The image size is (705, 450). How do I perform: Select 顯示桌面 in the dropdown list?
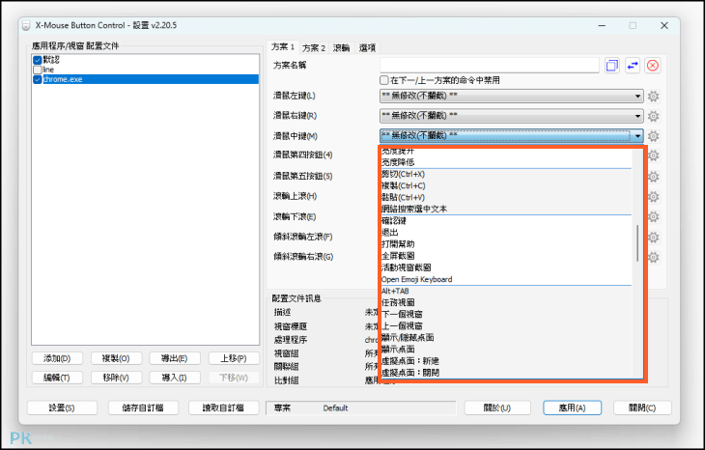click(x=506, y=350)
